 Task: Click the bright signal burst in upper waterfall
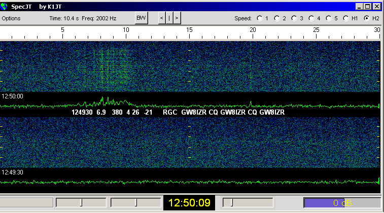tap(112, 67)
